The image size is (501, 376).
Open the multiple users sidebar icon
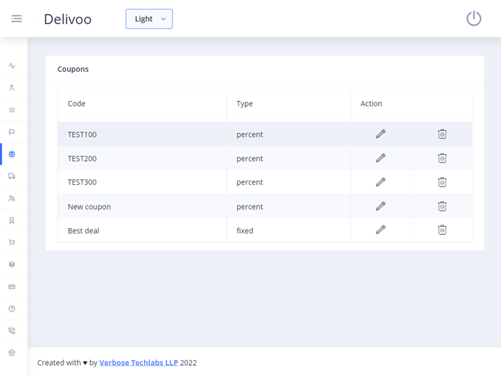tap(12, 198)
